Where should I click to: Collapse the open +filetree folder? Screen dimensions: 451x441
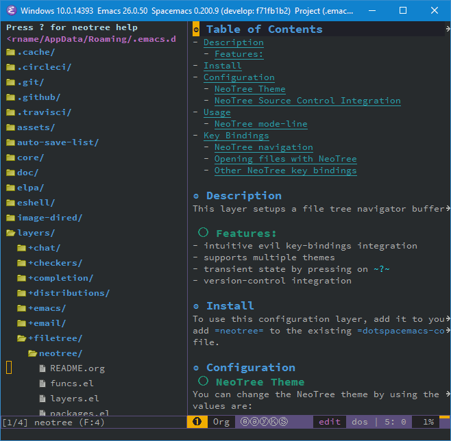21,338
